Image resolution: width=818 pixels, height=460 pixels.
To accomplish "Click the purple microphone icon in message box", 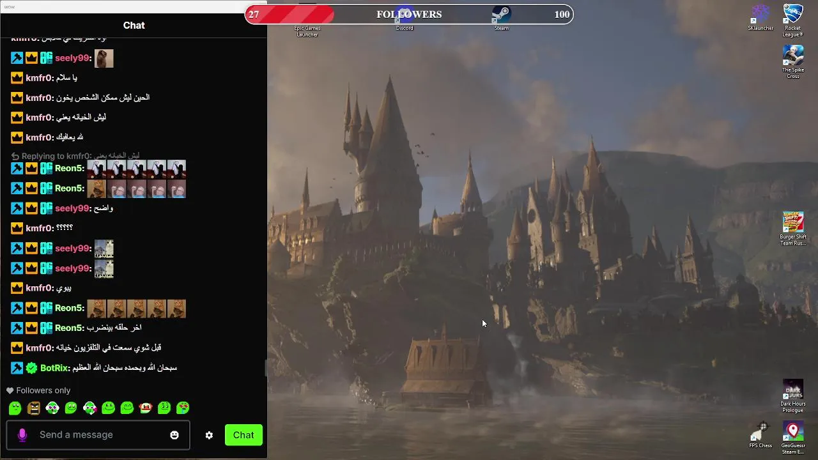I will point(22,435).
